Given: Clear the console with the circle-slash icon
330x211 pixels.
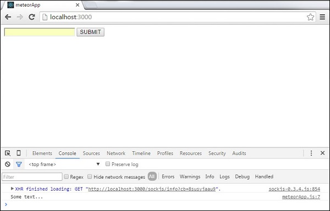Looking at the screenshot, I should click(x=8, y=164).
